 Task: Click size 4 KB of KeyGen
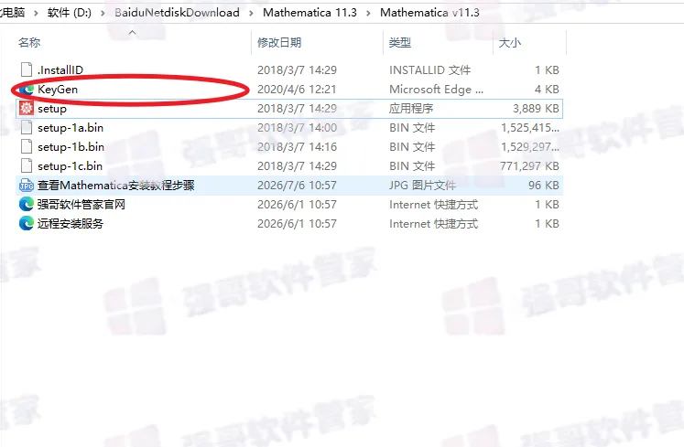(547, 90)
